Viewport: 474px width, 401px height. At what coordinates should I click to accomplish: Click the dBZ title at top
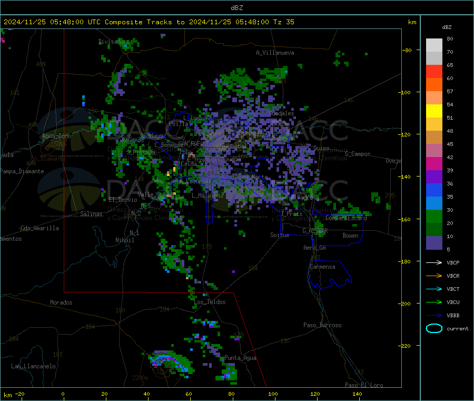236,8
